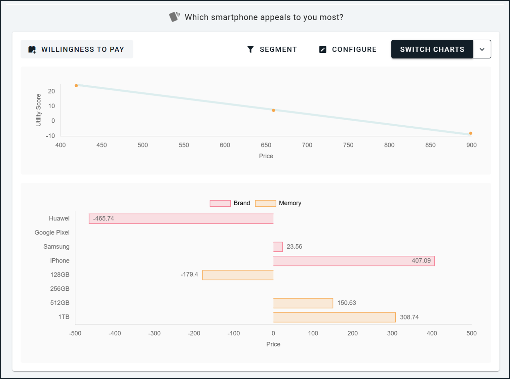The width and height of the screenshot is (510, 379).
Task: Expand the Switch Charts dropdown arrow
Action: click(x=482, y=49)
